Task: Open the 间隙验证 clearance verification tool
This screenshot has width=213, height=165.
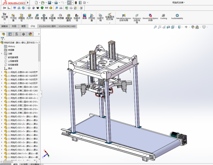Action: point(21,18)
